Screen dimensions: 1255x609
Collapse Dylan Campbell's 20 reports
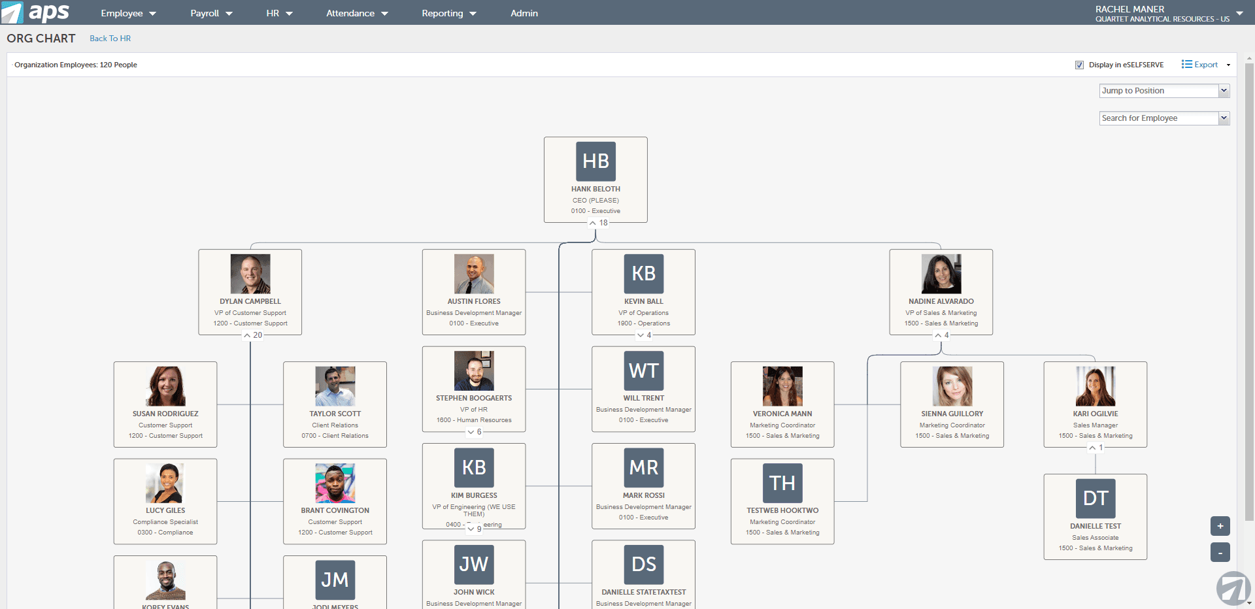pyautogui.click(x=247, y=335)
